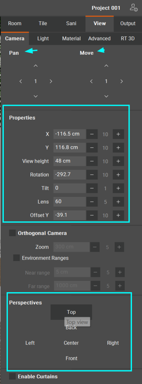Increase Lens with plus button
142x384 pixels.
coord(118,202)
